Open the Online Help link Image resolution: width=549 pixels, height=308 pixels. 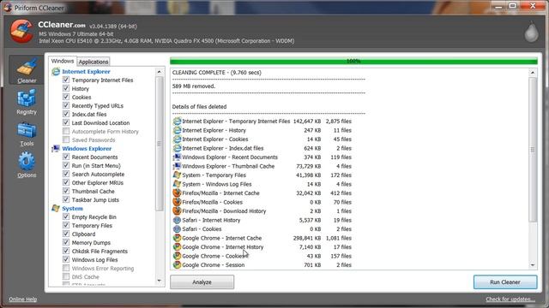pos(23,299)
